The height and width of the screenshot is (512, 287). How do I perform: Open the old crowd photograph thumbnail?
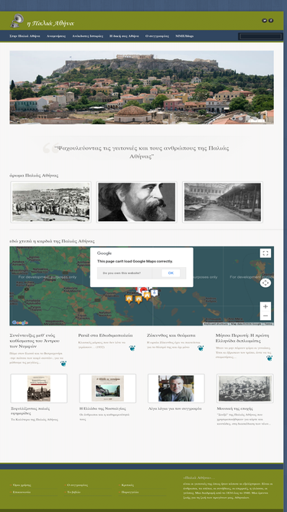click(x=51, y=202)
